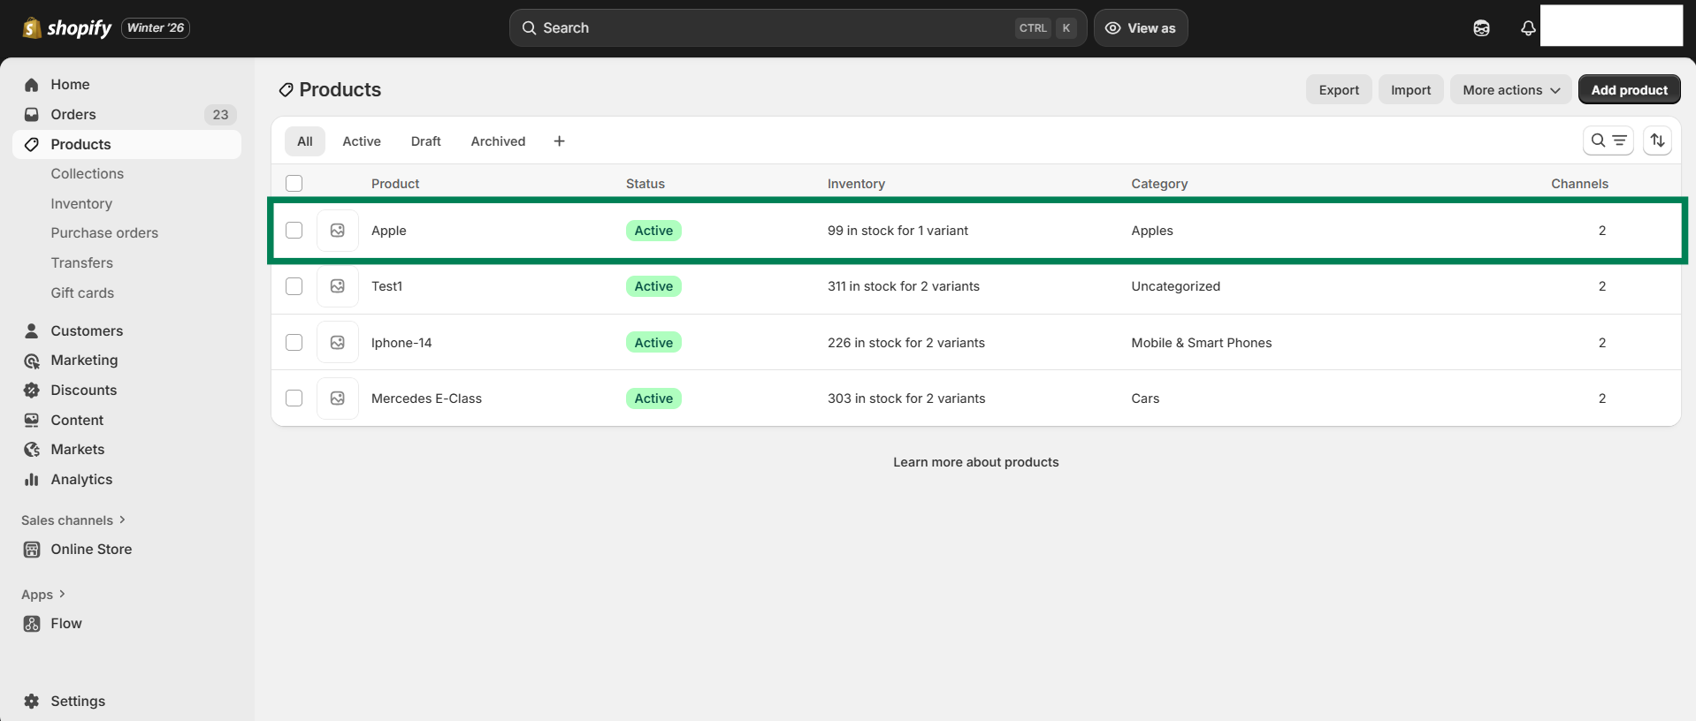Screen dimensions: 1696x721
Task: Open the More actions dropdown
Action: [1510, 90]
